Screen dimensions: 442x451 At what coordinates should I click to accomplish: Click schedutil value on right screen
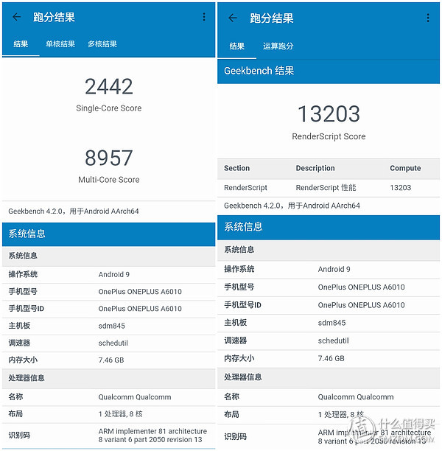tap(333, 340)
